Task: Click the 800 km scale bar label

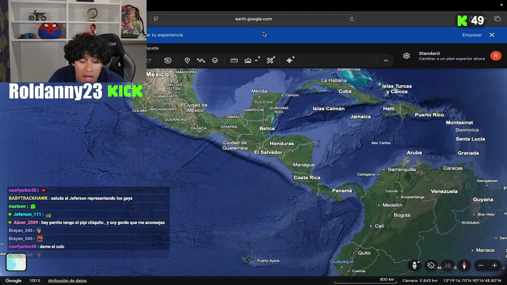Action: click(387, 279)
